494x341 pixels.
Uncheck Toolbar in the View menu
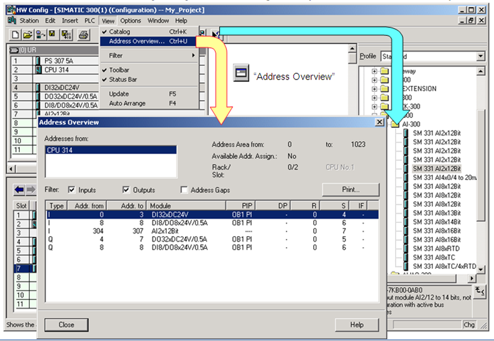tap(149, 70)
